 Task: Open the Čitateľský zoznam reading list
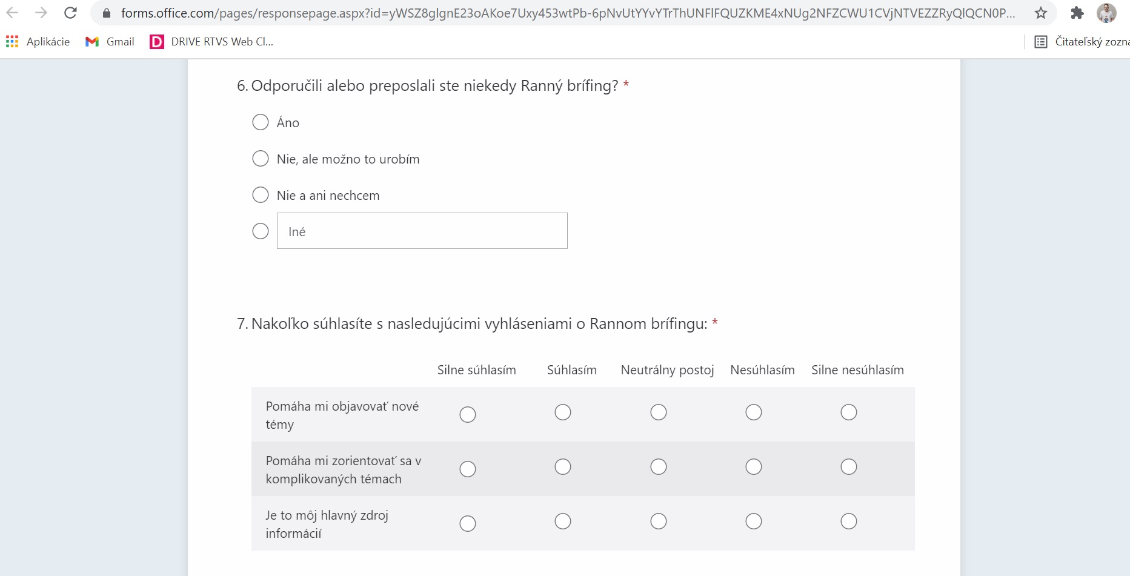1082,42
